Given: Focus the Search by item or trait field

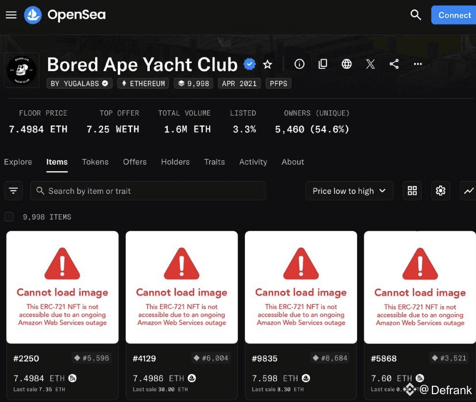Looking at the screenshot, I should click(148, 191).
